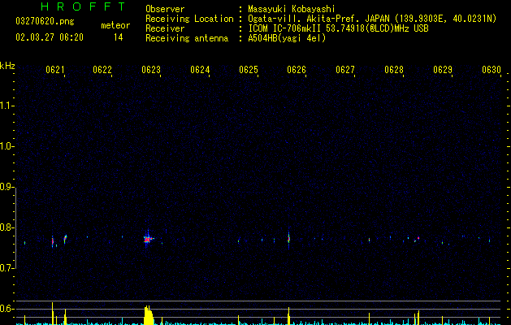
Task: Click the HROFFT title text
Action: coord(83,6)
